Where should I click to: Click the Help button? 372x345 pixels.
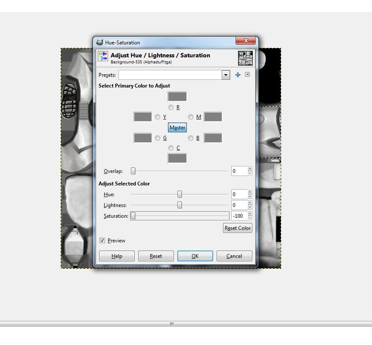click(x=117, y=256)
